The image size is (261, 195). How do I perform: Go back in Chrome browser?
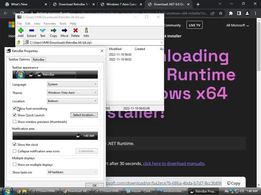6,13
